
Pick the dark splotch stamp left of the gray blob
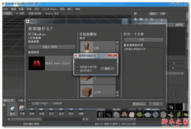click(109, 114)
